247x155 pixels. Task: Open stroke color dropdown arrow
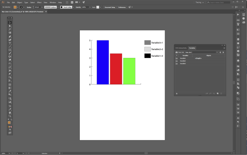click(24, 7)
